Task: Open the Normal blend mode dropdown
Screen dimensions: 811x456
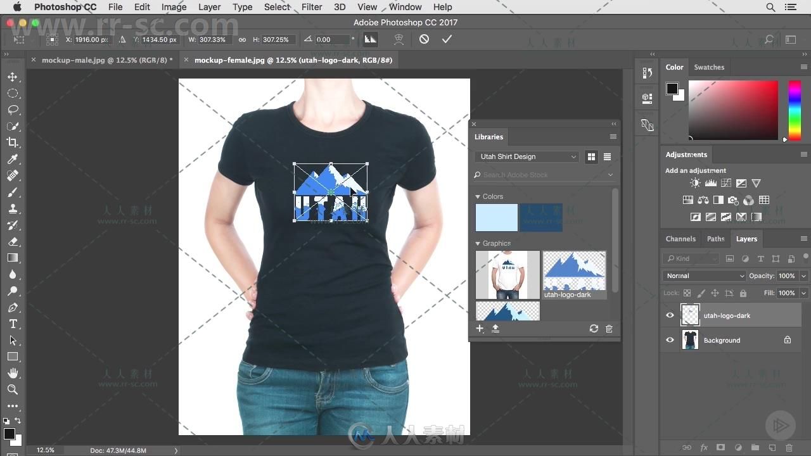Action: click(x=705, y=275)
